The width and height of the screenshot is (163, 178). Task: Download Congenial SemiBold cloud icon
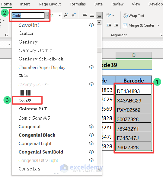click(x=91, y=152)
